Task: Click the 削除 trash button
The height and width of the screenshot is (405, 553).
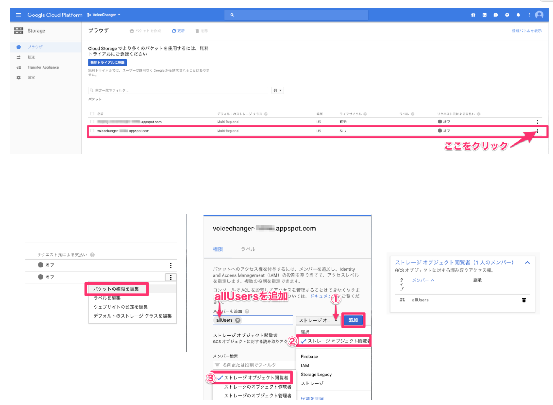Action: tap(201, 31)
